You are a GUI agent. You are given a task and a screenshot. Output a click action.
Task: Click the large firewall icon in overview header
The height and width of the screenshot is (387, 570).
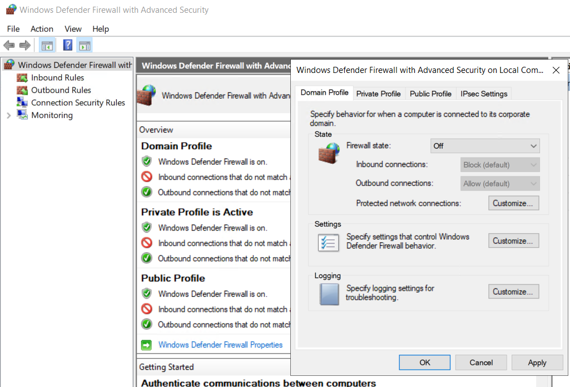tap(146, 95)
